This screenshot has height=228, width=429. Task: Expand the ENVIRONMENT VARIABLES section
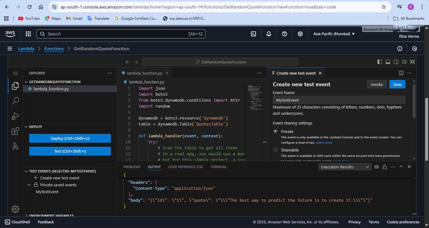point(26,216)
